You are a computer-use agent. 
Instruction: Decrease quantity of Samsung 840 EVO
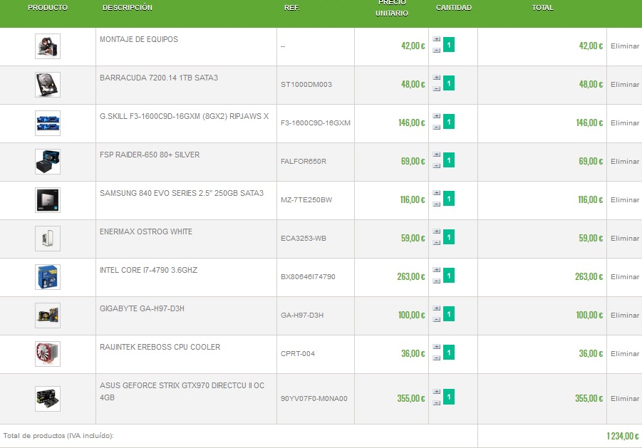(437, 204)
